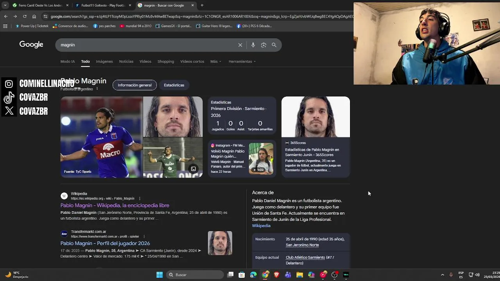Image resolution: width=500 pixels, height=281 pixels.
Task: Open San Jerónimo Norte birthplace link
Action: pos(302,245)
